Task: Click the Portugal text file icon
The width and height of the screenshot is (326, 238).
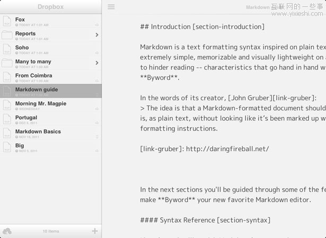Action: click(x=7, y=119)
